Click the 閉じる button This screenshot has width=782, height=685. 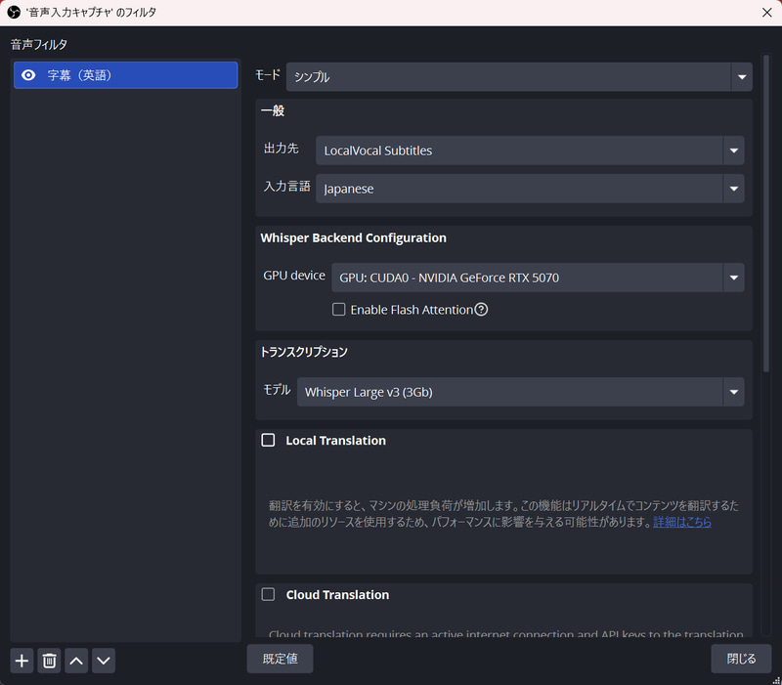click(741, 658)
